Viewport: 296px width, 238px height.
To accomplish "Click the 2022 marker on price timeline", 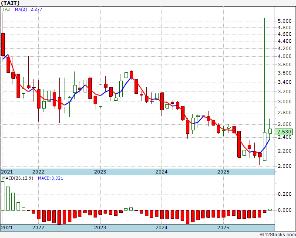I will click(38, 172).
